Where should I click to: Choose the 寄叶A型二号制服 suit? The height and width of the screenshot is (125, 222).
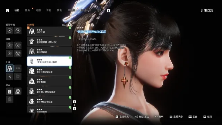(49, 101)
